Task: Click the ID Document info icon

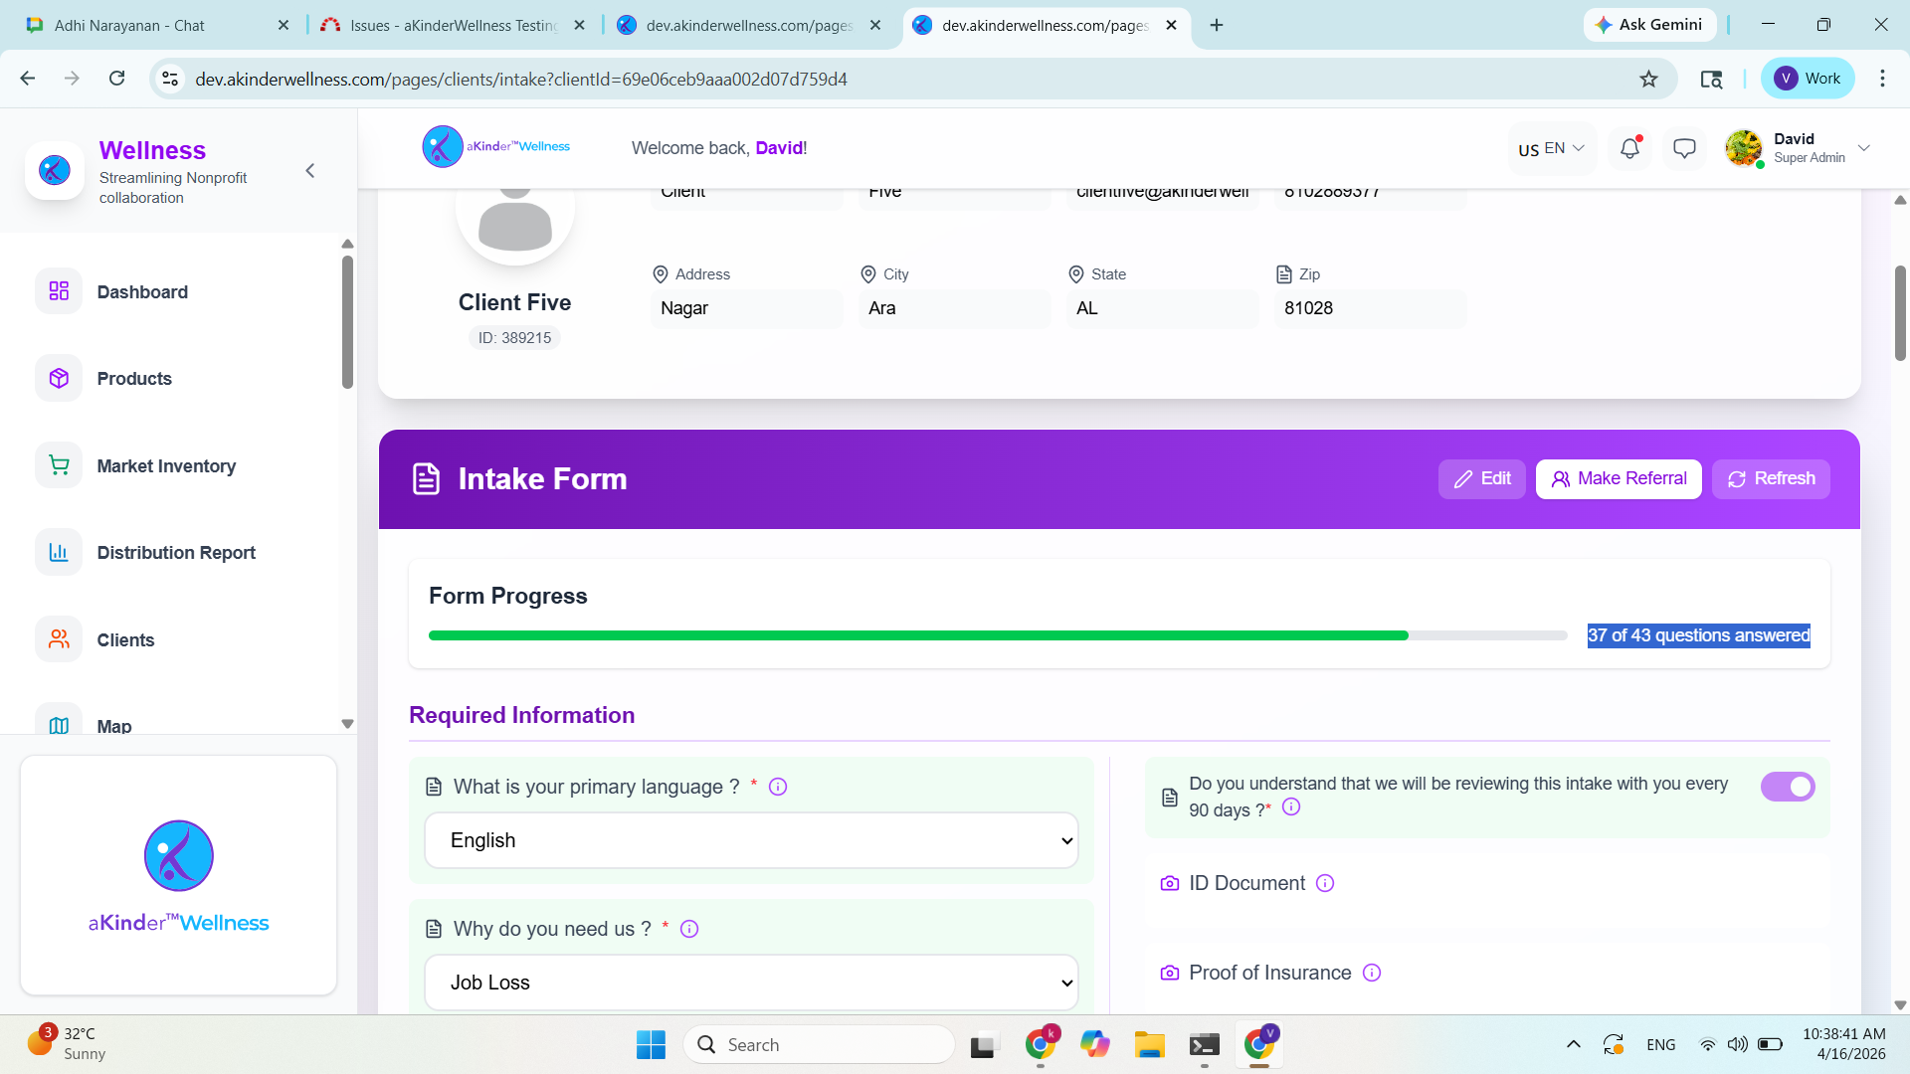Action: pos(1325,883)
